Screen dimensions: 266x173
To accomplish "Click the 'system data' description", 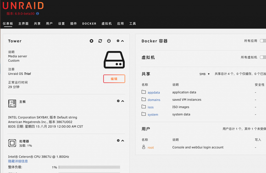I will 181,114.
